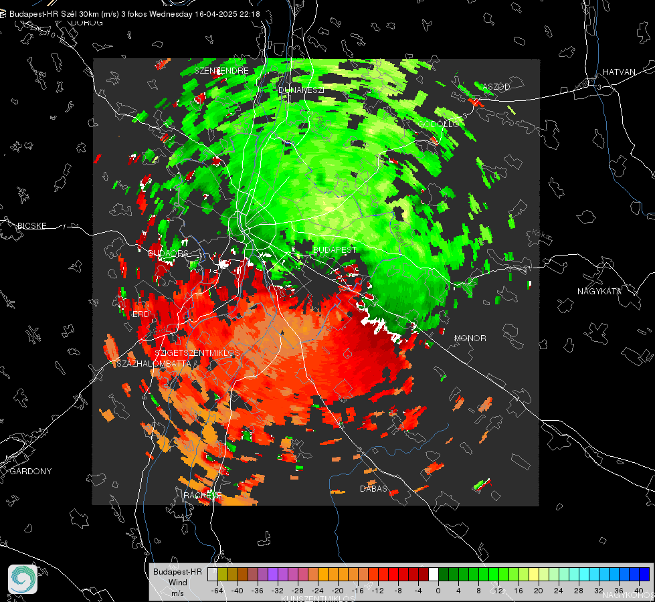The height and width of the screenshot is (602, 655).
Task: Click the -40 legend value
Action: 238,591
